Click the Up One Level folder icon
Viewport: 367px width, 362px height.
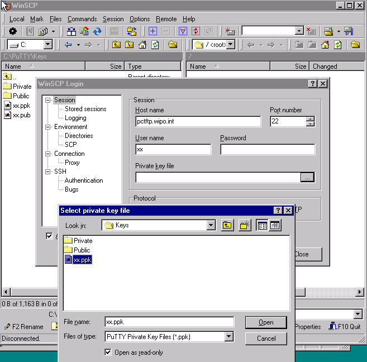point(227,225)
